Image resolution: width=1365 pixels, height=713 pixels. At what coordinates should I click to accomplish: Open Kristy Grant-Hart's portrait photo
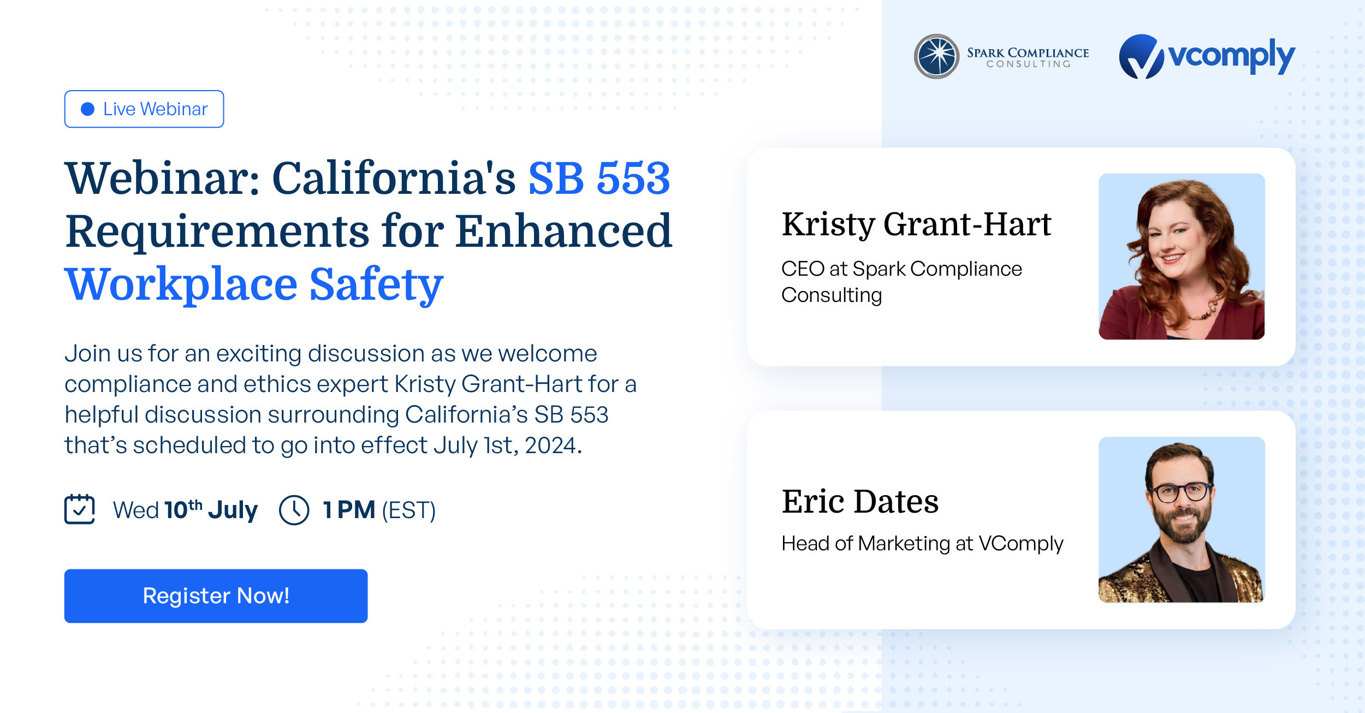coord(1182,257)
